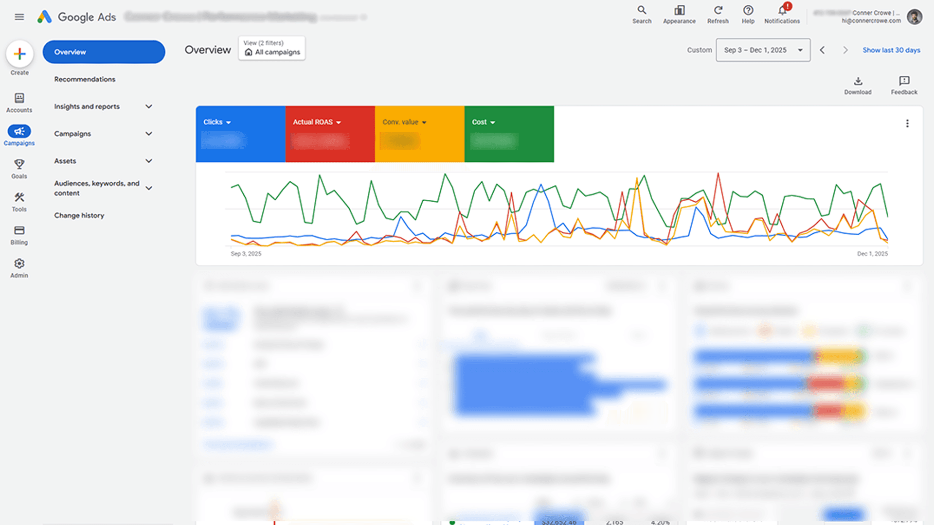Change the Actual ROAS metric dropdown
Screen dimensions: 934x525
point(317,122)
